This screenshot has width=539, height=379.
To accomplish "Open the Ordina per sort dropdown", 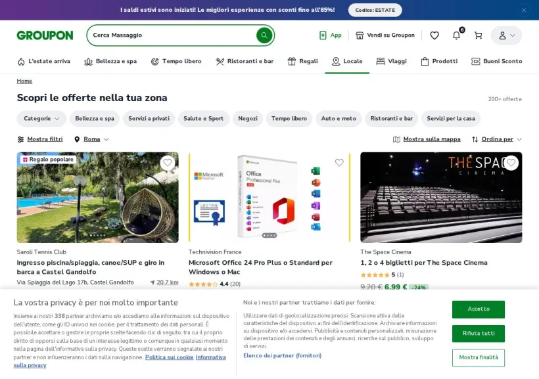I will 497,139.
